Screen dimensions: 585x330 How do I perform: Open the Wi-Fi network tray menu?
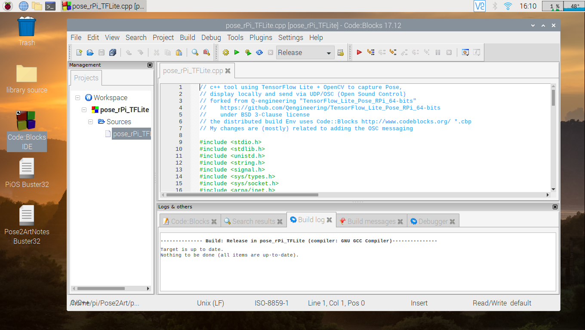click(508, 6)
